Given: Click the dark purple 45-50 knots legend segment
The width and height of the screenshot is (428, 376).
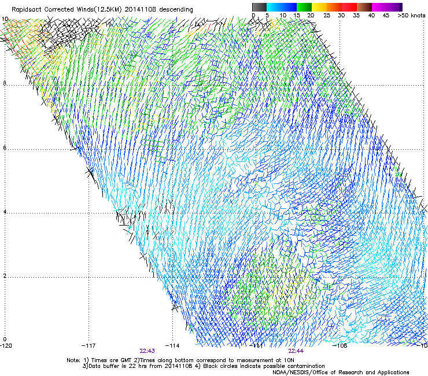Looking at the screenshot, I should point(394,7).
